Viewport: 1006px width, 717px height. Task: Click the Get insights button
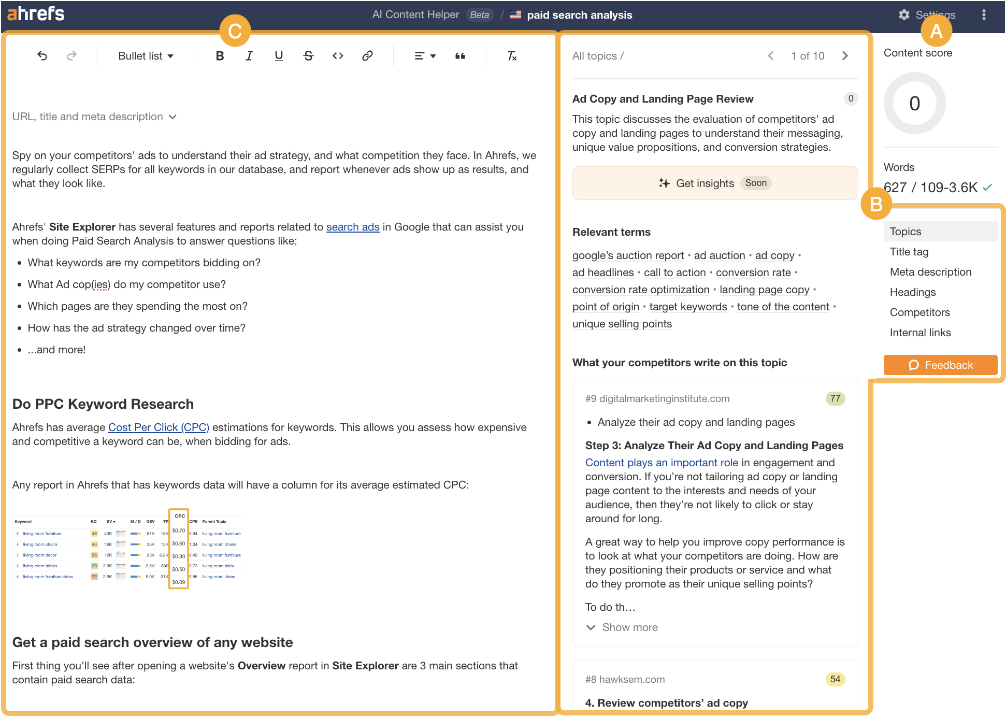tap(715, 183)
